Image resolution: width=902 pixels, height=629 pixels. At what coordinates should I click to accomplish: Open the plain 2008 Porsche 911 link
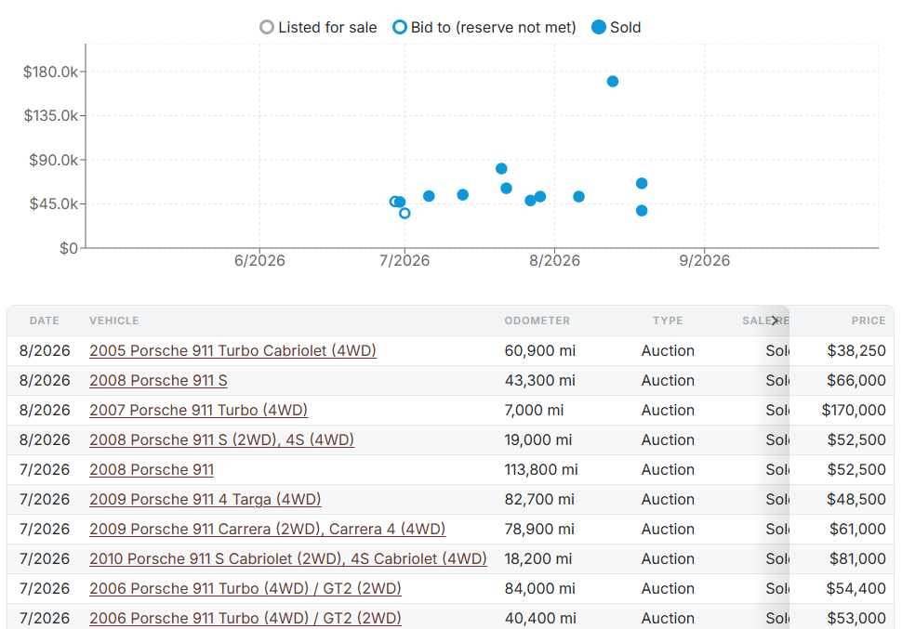click(152, 470)
